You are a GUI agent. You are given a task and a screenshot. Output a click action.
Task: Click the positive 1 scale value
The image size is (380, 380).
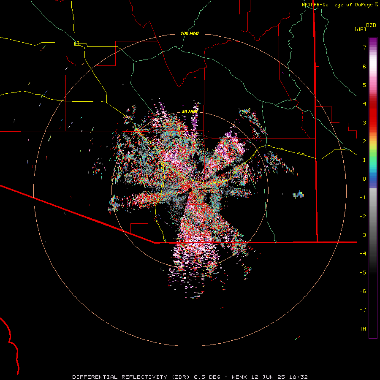pos(364,160)
